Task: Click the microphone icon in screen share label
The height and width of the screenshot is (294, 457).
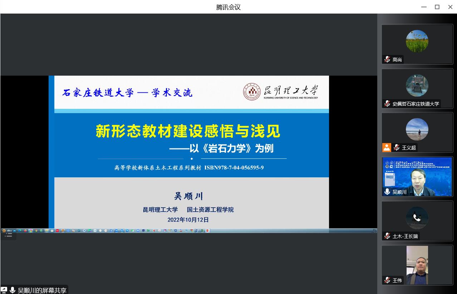Action: click(13, 290)
